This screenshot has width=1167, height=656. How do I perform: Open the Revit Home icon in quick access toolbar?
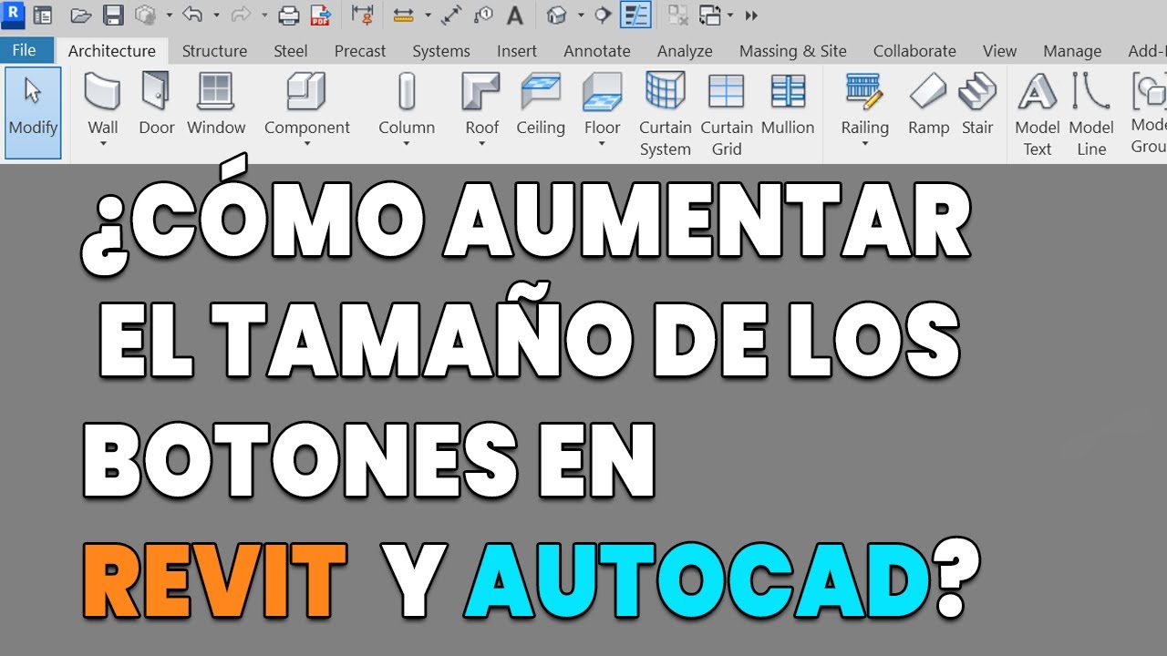tap(42, 15)
